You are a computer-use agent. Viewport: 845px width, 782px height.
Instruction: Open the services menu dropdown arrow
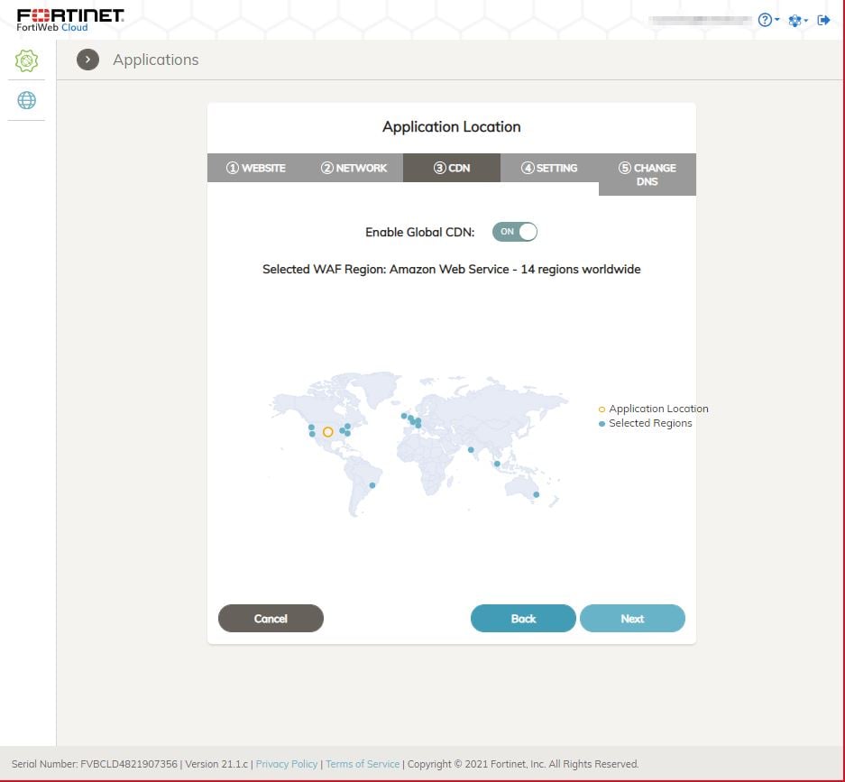coord(806,21)
